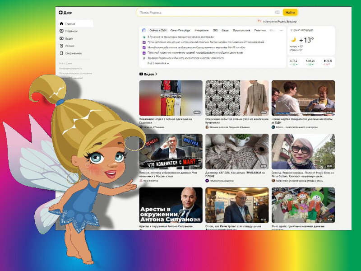The width and height of the screenshot is (361, 271).
Task: Open the Hugo Boss second-hand video thumbnail
Action: click(x=303, y=151)
